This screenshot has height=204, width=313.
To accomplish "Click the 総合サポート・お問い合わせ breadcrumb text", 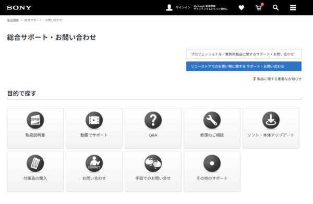I will pyautogui.click(x=43, y=20).
